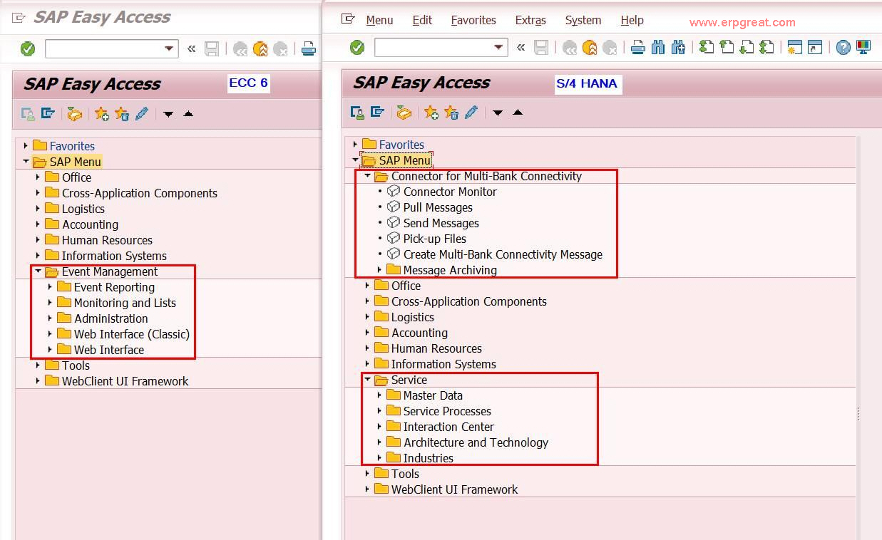
Task: Click the Change Favorites pencil in ECC 6
Action: [x=142, y=114]
